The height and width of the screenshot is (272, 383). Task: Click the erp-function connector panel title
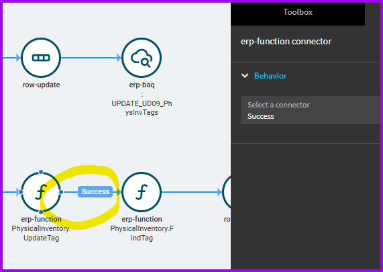286,42
